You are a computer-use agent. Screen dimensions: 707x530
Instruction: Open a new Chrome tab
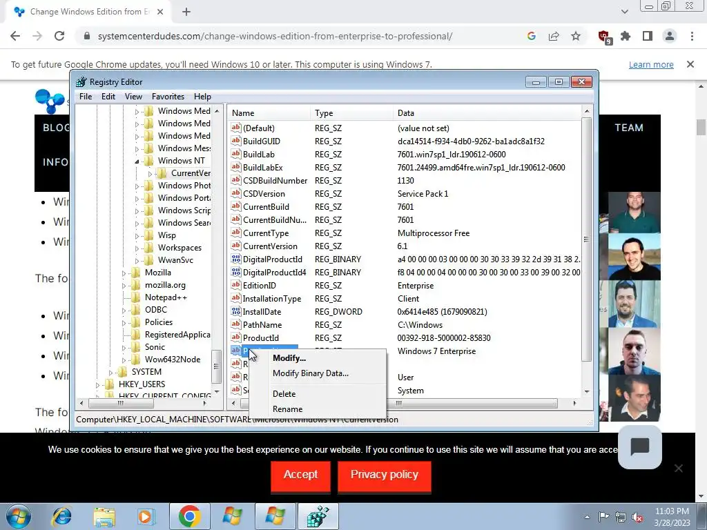pyautogui.click(x=186, y=12)
